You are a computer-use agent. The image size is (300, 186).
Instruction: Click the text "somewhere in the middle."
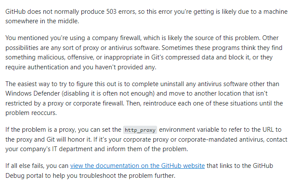tap(42, 21)
